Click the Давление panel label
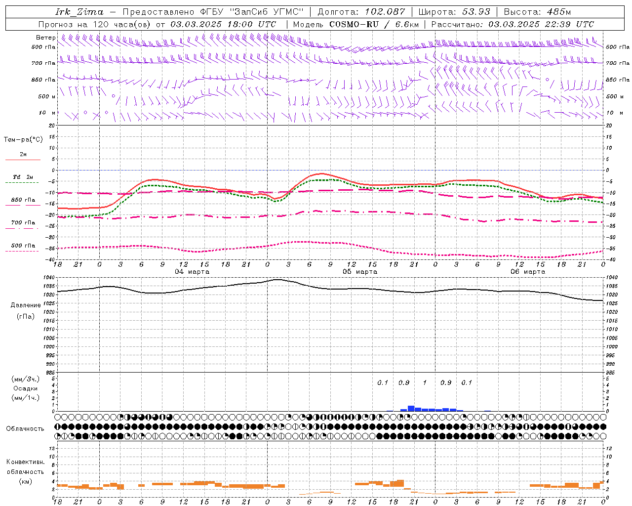 click(x=26, y=305)
